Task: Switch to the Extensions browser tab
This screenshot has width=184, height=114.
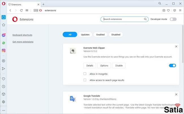Action: 23,4
